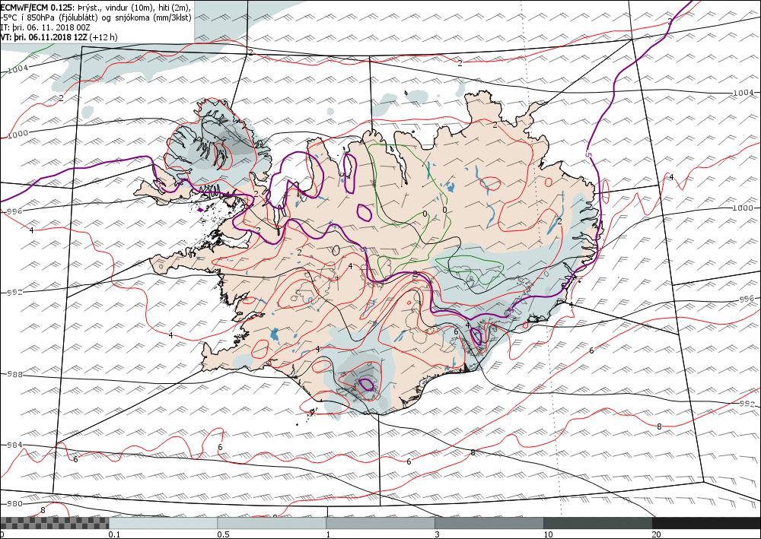
Task: Click the '1000' isobar label on the right edge
Action: pyautogui.click(x=743, y=208)
